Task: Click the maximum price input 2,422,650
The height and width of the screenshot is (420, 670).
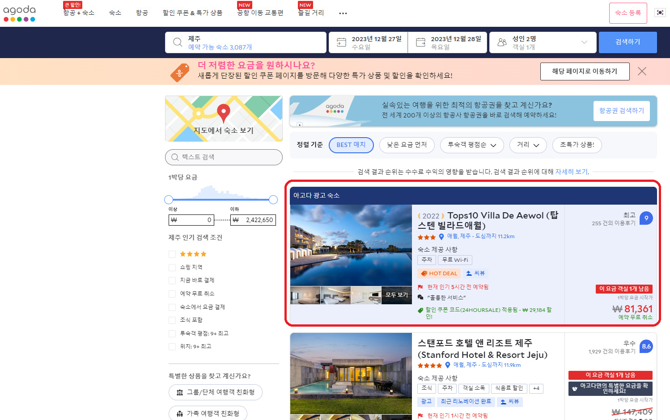Action: coord(253,220)
